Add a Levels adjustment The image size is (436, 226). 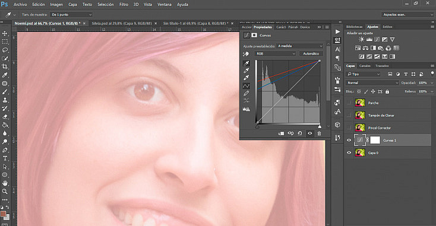click(369, 39)
